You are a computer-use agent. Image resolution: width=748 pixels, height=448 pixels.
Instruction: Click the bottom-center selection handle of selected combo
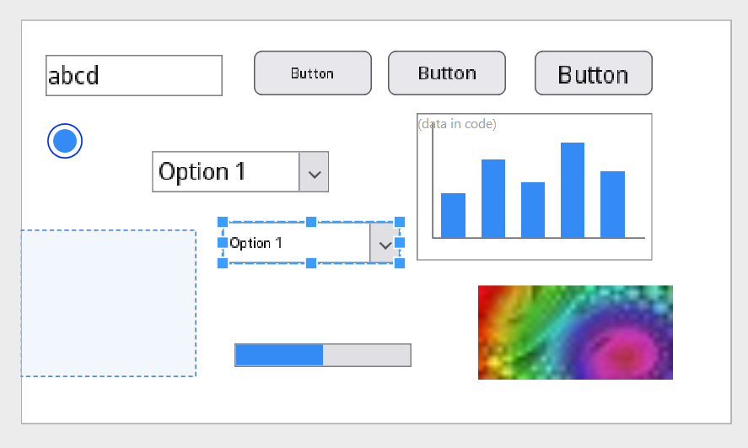pos(311,263)
